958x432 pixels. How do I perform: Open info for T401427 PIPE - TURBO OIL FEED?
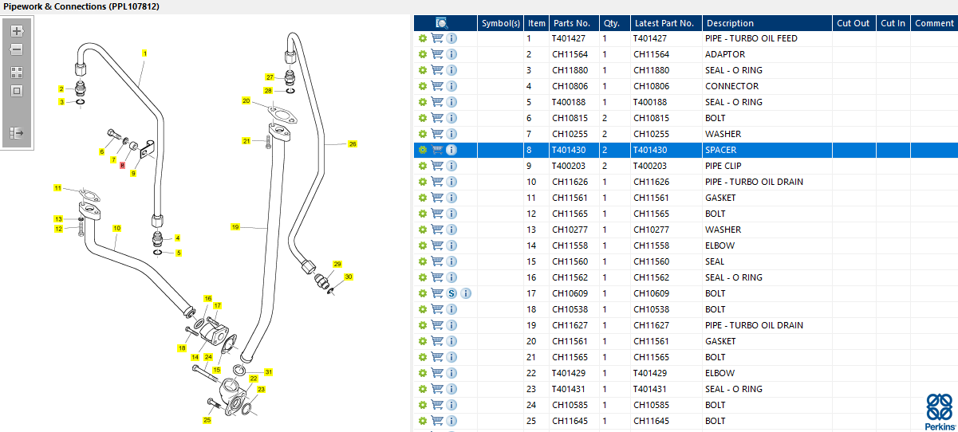451,38
